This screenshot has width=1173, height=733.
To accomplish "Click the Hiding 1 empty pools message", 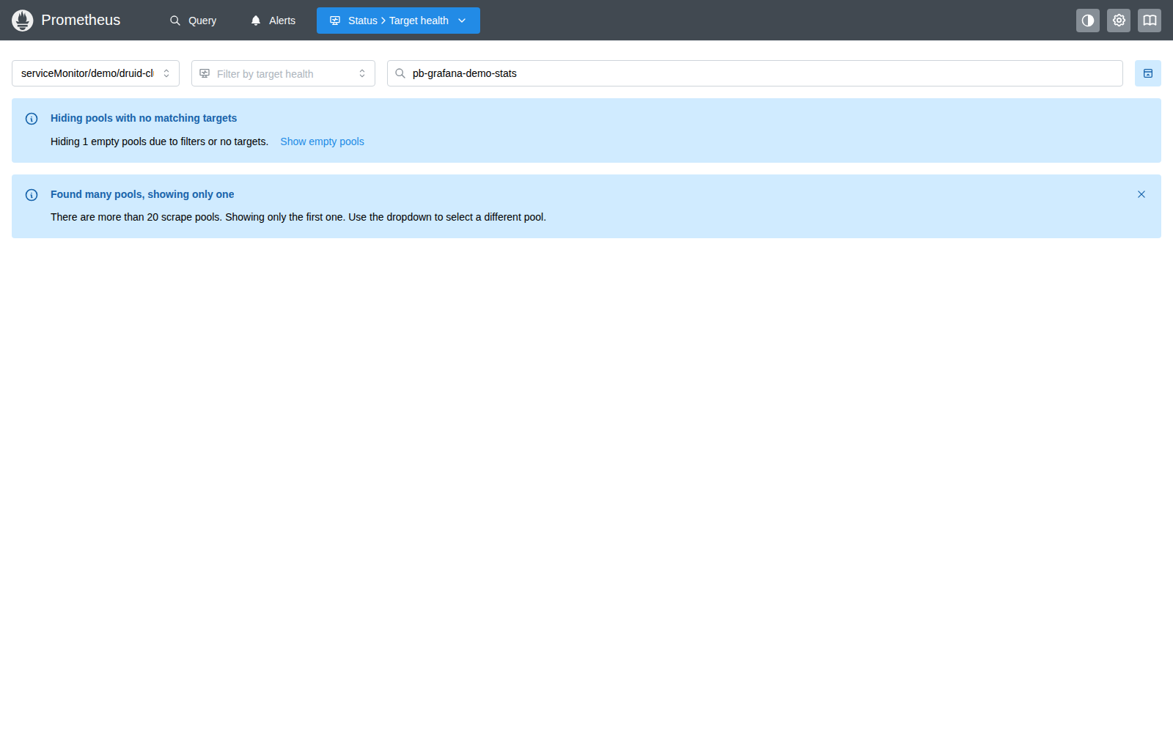I will point(159,141).
